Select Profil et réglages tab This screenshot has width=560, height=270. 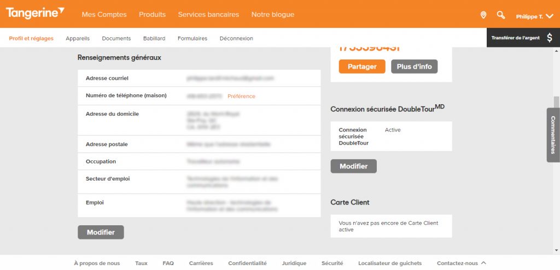click(31, 39)
